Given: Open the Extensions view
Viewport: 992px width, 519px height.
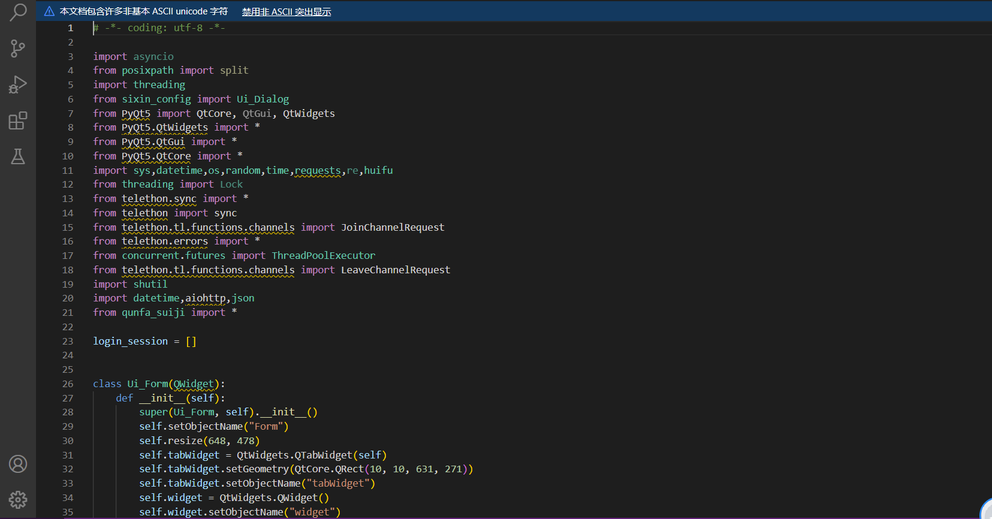Looking at the screenshot, I should [18, 120].
